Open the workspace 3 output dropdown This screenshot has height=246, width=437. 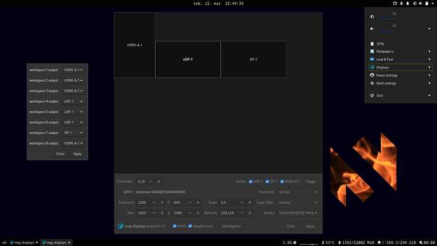click(73, 91)
